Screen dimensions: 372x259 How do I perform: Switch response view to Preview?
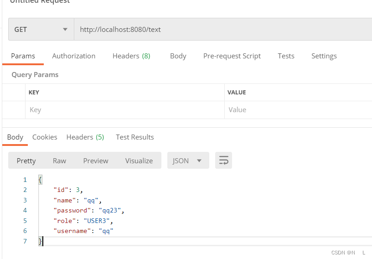pyautogui.click(x=96, y=161)
